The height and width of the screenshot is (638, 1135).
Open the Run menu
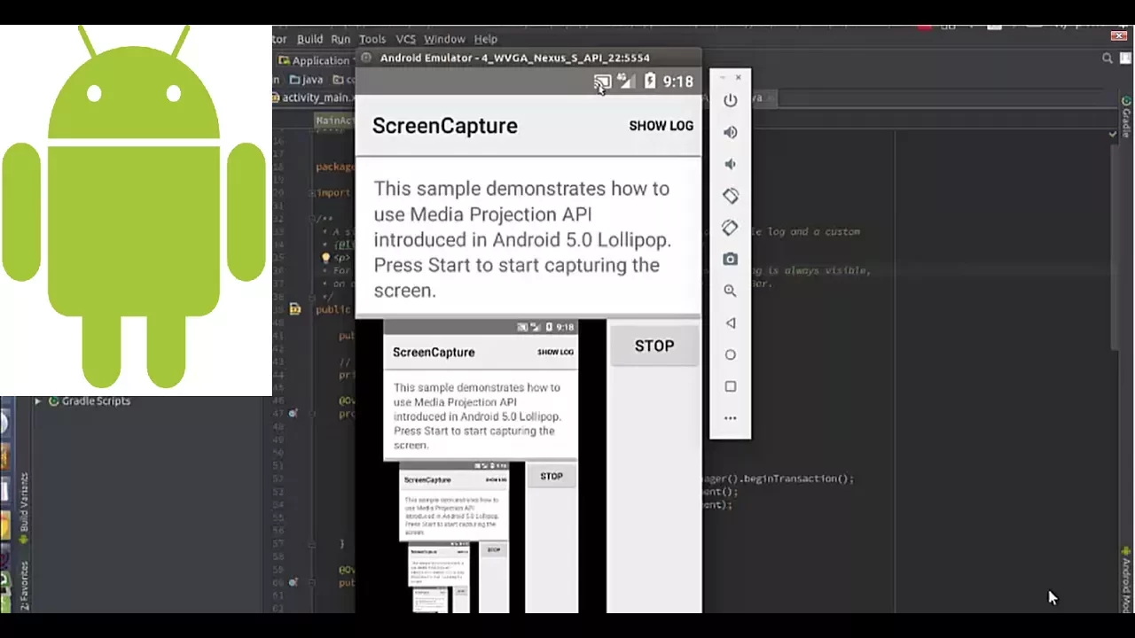[340, 39]
